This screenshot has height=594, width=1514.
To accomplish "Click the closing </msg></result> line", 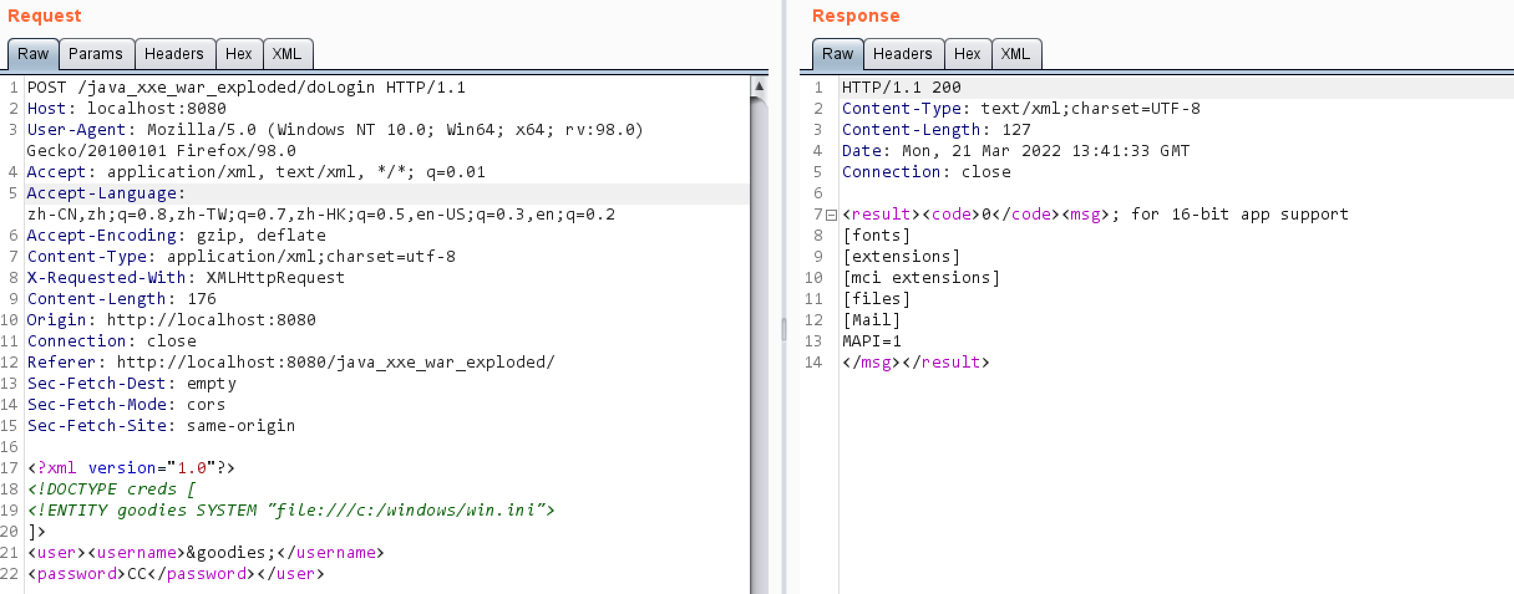I will [915, 362].
